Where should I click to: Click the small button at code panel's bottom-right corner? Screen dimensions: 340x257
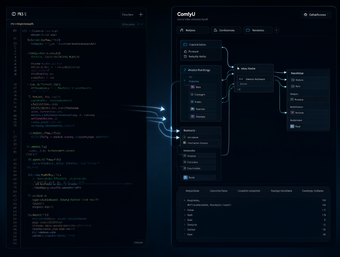coord(138,242)
